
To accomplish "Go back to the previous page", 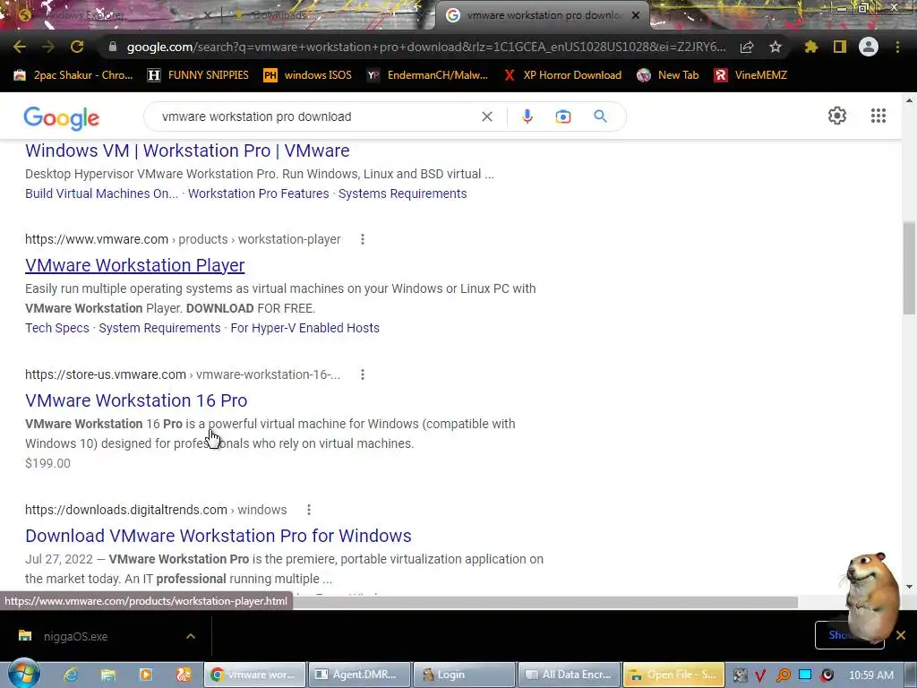I will [x=20, y=47].
